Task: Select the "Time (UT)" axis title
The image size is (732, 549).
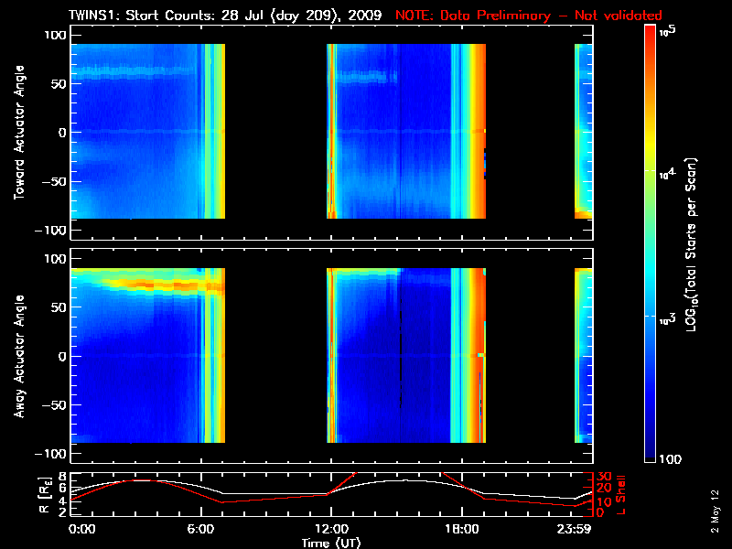Action: click(x=331, y=543)
